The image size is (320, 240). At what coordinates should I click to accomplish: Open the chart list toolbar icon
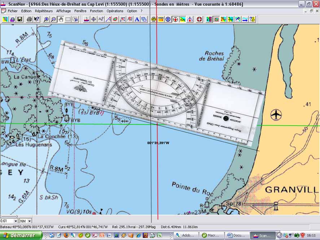pyautogui.click(x=5, y=19)
